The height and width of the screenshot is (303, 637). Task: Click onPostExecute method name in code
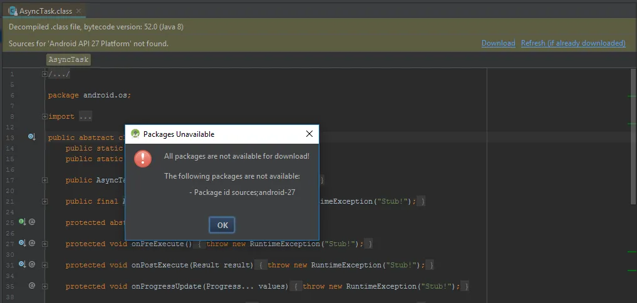(x=160, y=265)
